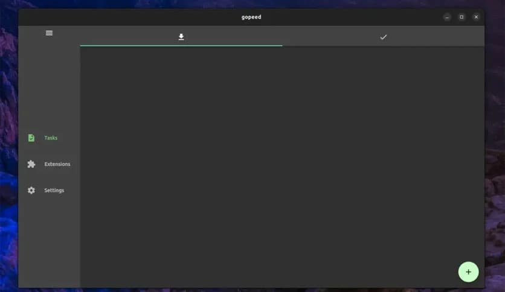The width and height of the screenshot is (505, 292).
Task: Switch to the completed tasks tab
Action: click(383, 37)
